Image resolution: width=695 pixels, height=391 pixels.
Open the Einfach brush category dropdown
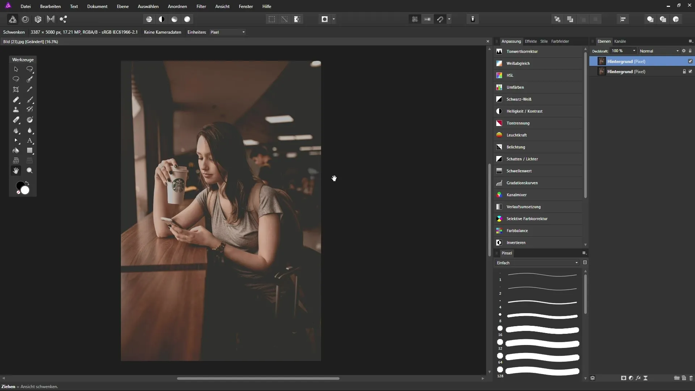point(537,263)
